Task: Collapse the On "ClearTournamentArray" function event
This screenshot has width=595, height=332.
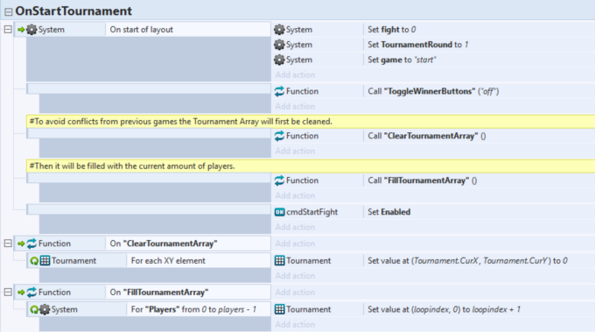Action: point(8,244)
